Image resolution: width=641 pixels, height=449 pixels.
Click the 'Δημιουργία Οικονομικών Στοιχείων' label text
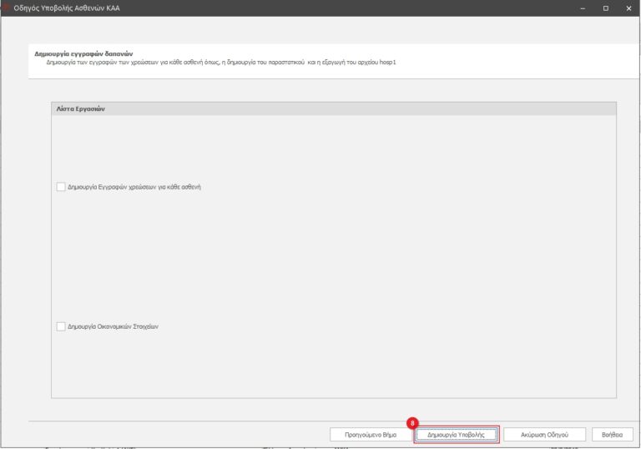tap(113, 326)
